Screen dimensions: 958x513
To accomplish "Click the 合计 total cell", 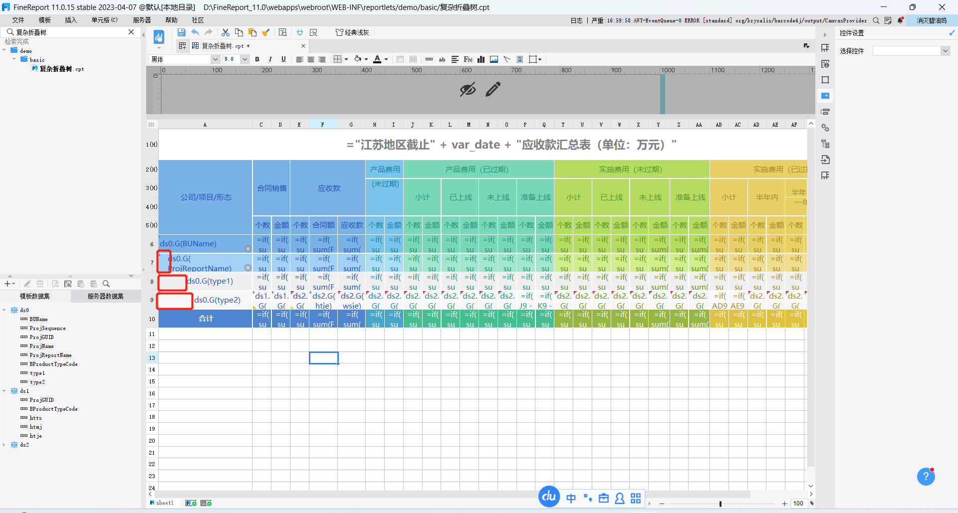I will click(206, 319).
